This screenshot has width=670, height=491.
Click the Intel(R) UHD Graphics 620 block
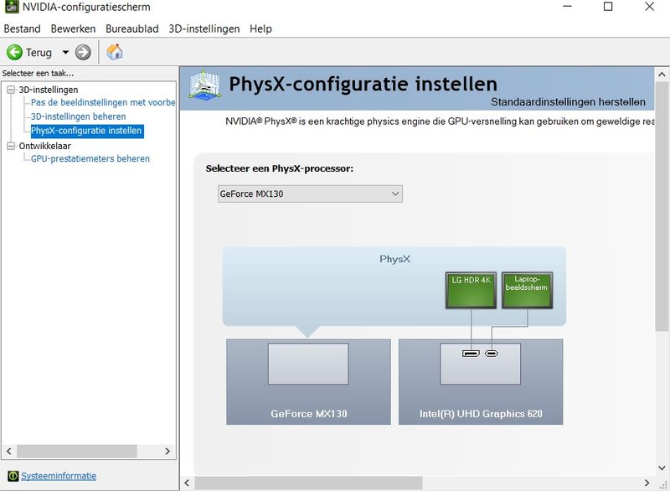point(481,381)
